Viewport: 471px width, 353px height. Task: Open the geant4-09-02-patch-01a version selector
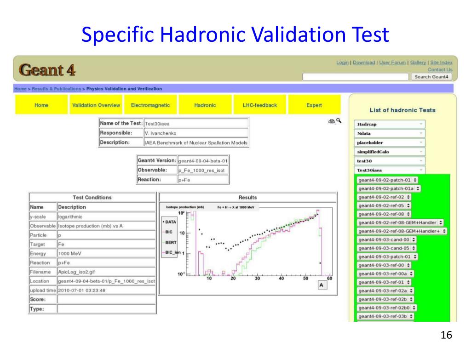click(389, 188)
